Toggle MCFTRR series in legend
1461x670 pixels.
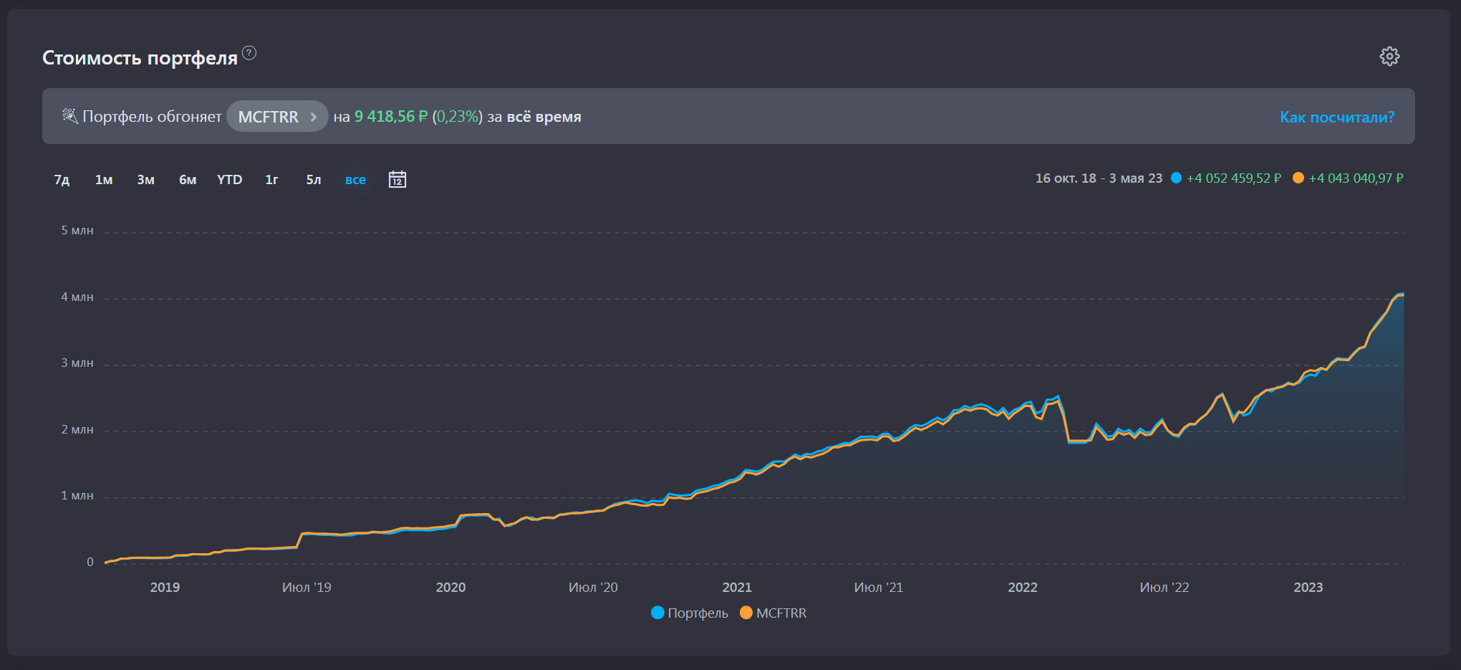(773, 613)
